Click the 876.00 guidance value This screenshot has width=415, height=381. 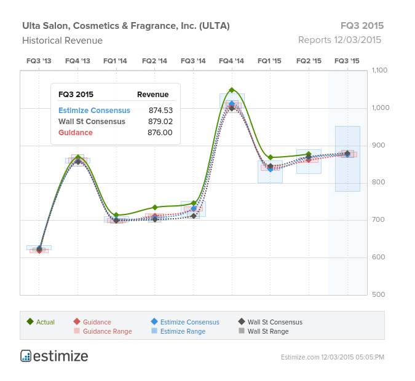click(x=160, y=133)
